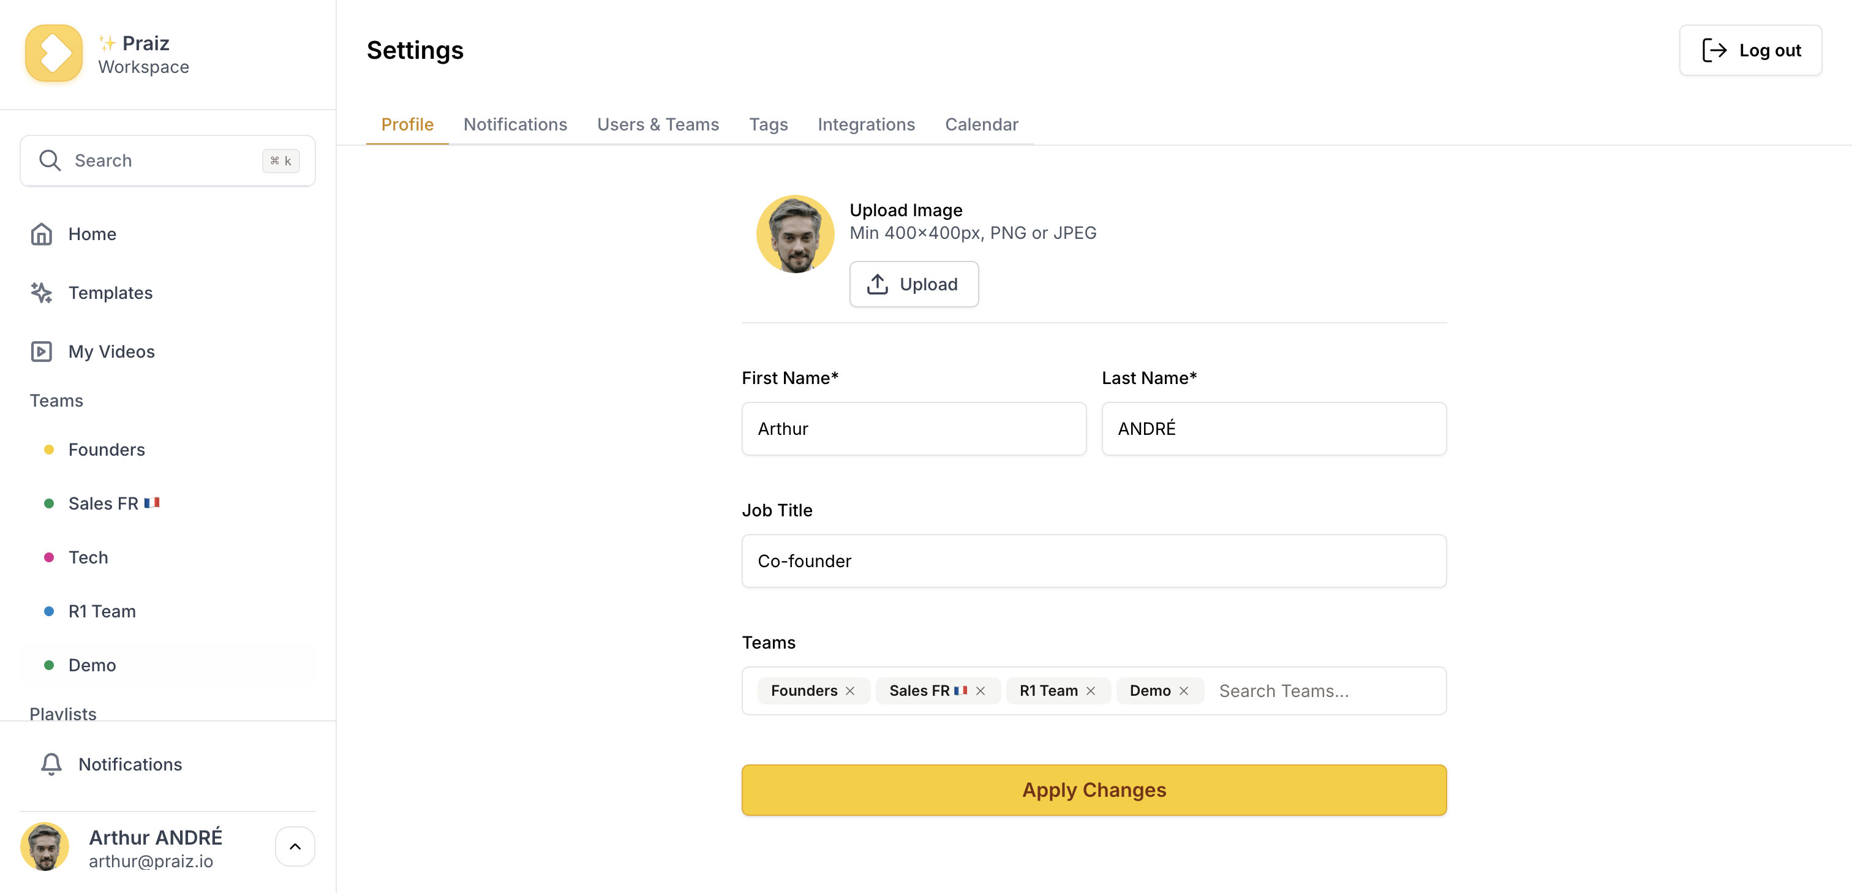Focus the First Name field
This screenshot has height=893, width=1852.
click(x=914, y=429)
